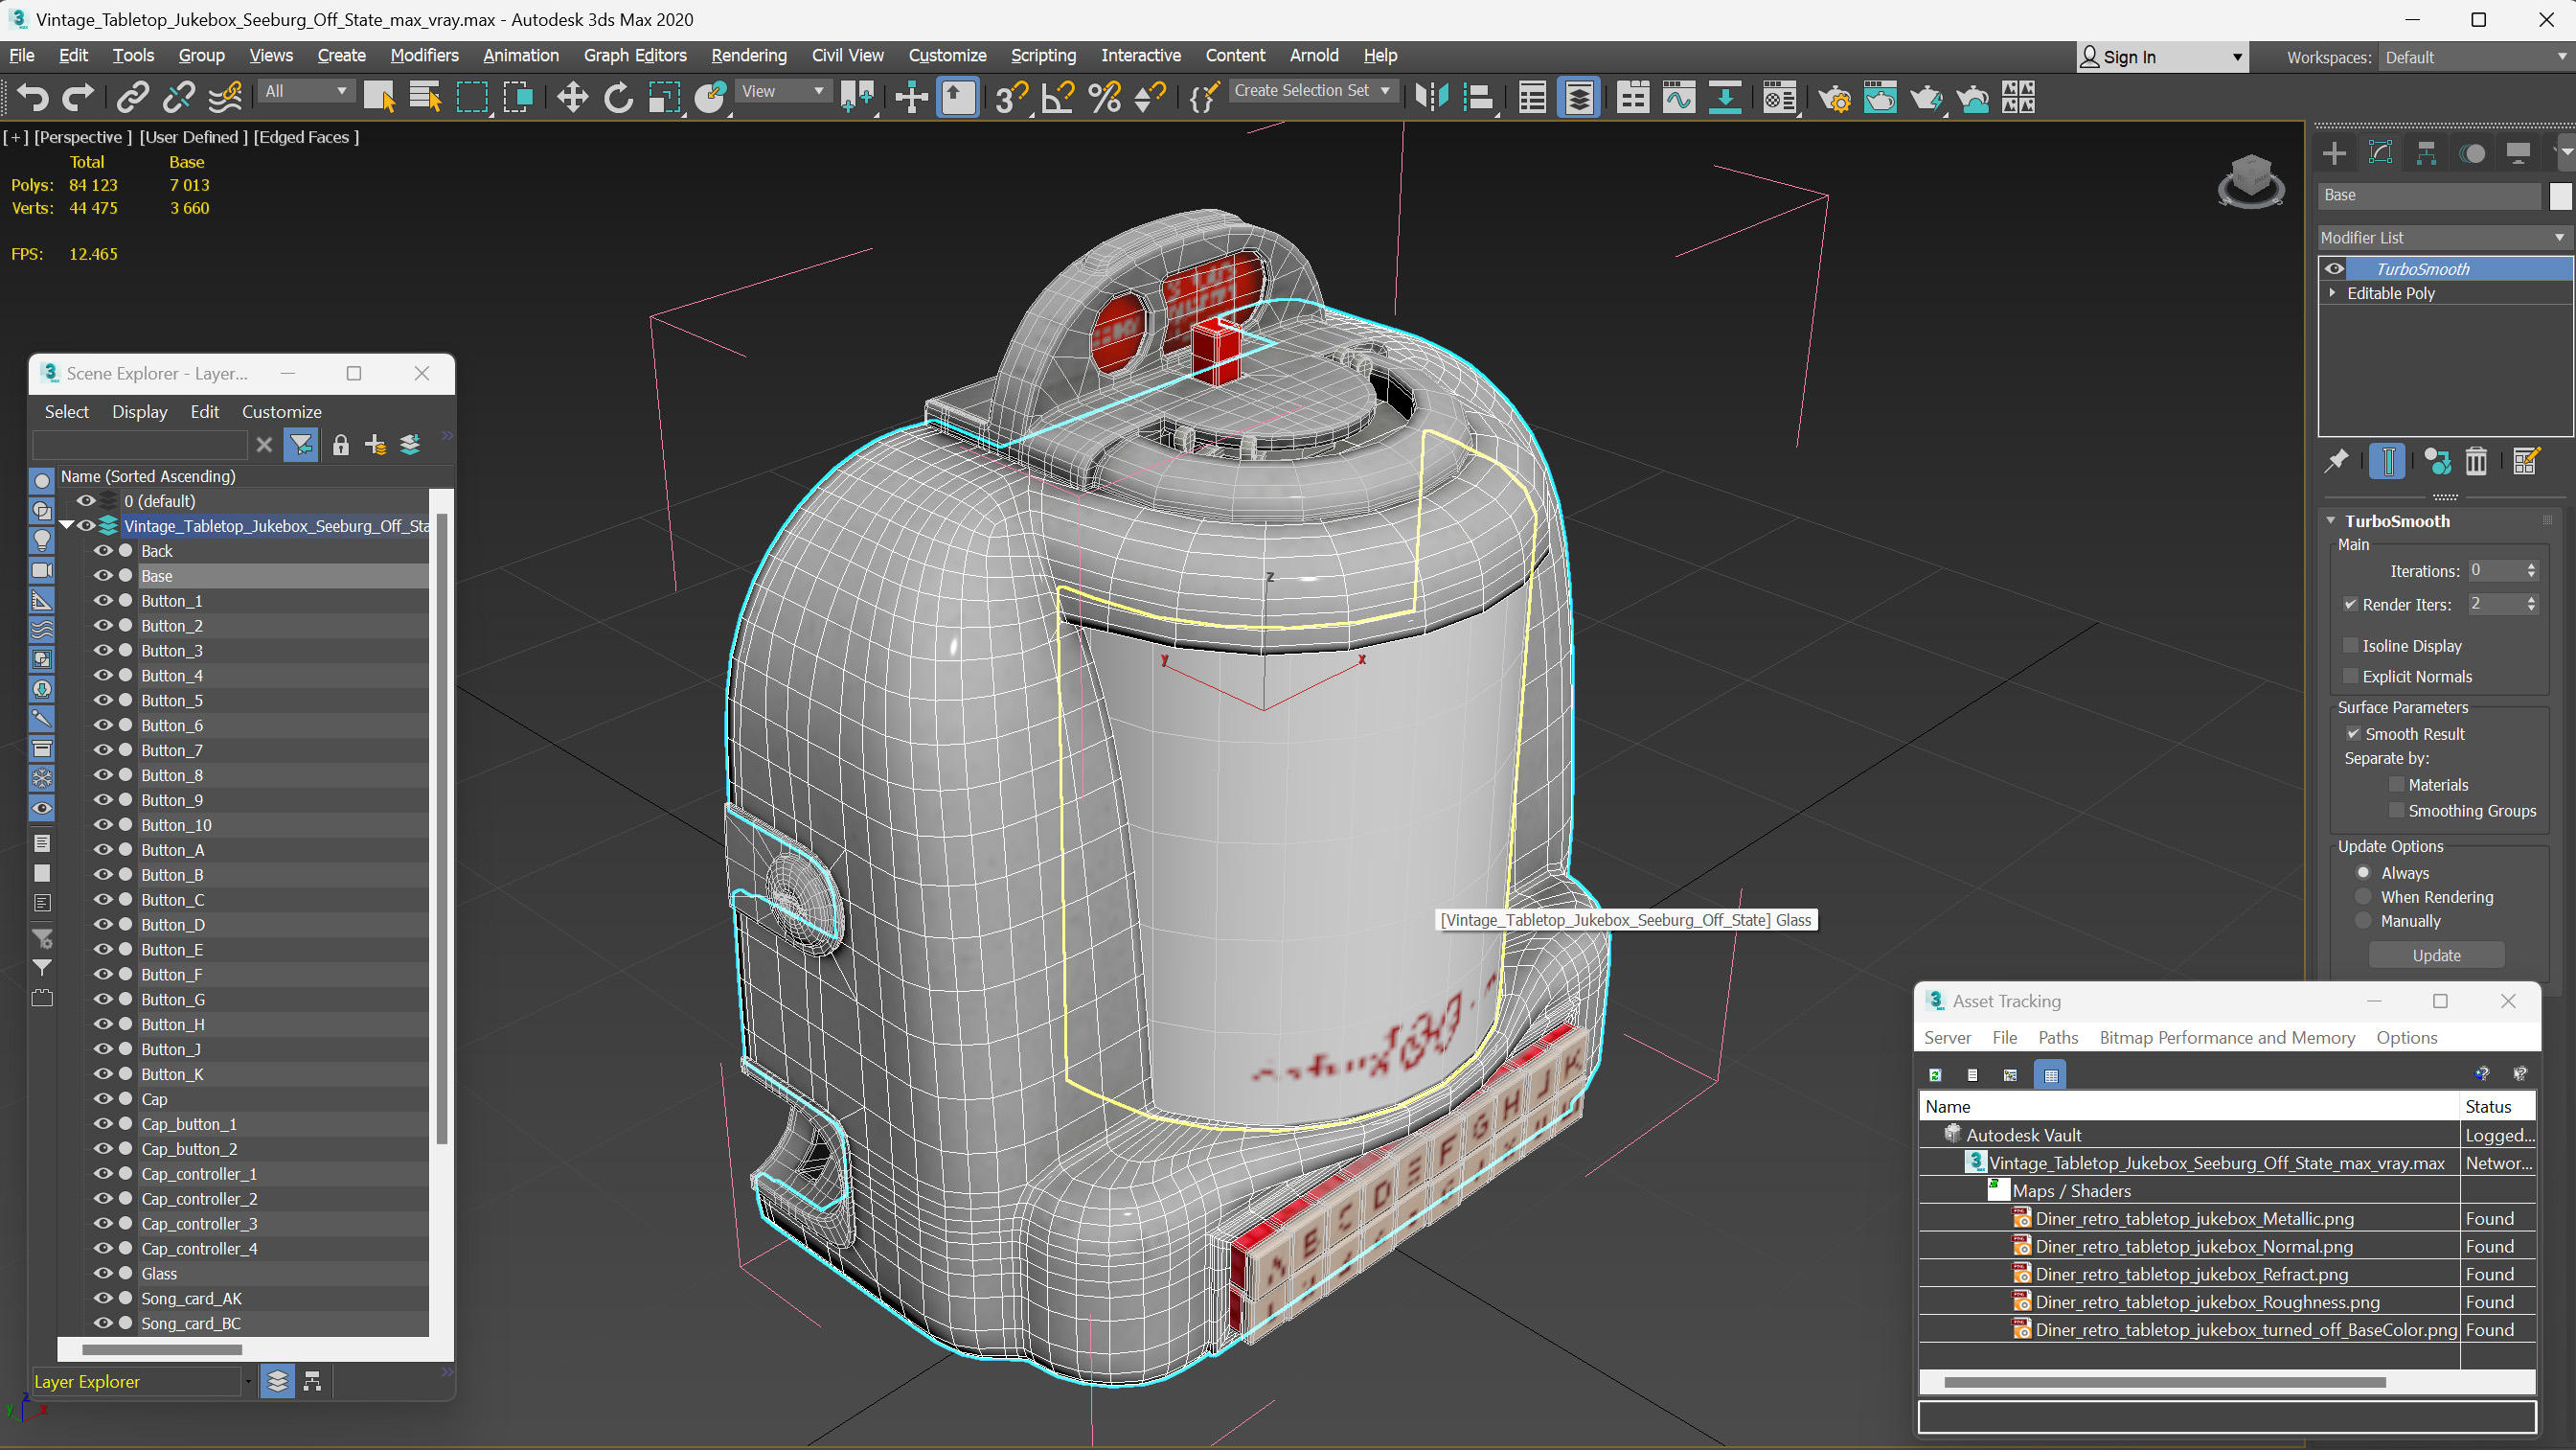Click Make Unique icon in modifier stack
Screen dimensions: 2576x1450
pos(2437,461)
